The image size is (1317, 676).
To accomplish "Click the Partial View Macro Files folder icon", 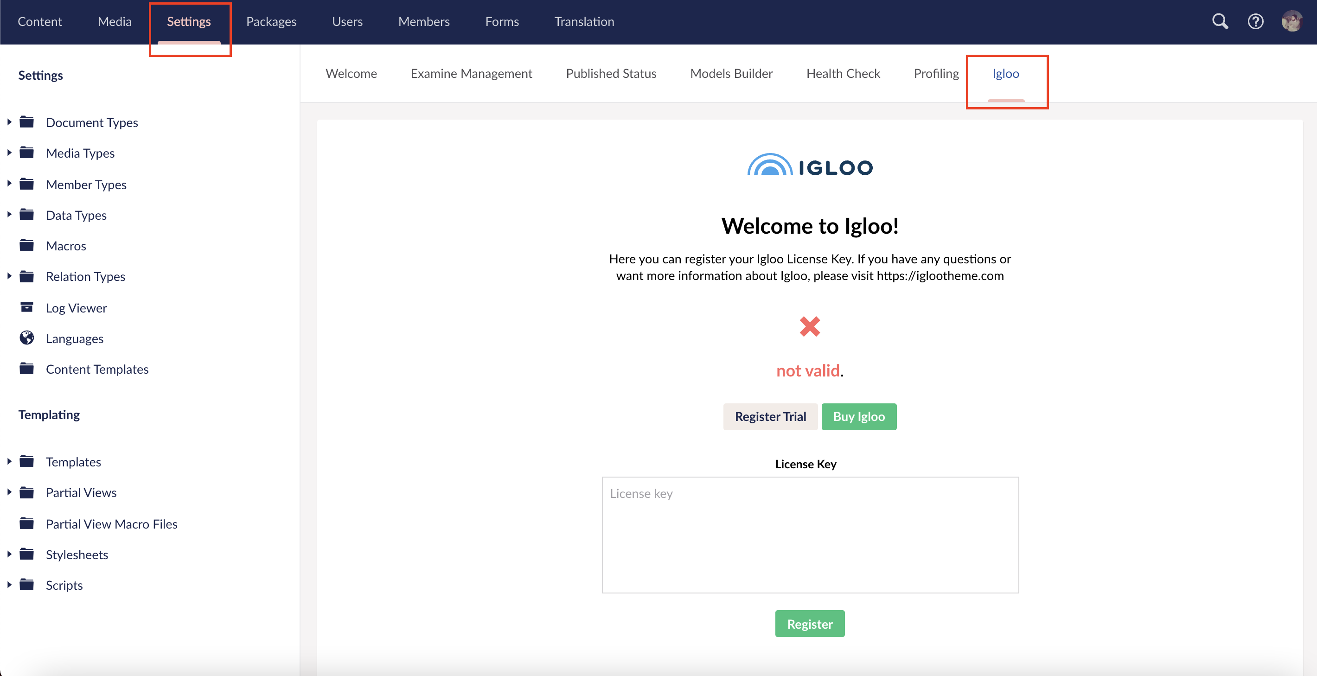I will [26, 523].
